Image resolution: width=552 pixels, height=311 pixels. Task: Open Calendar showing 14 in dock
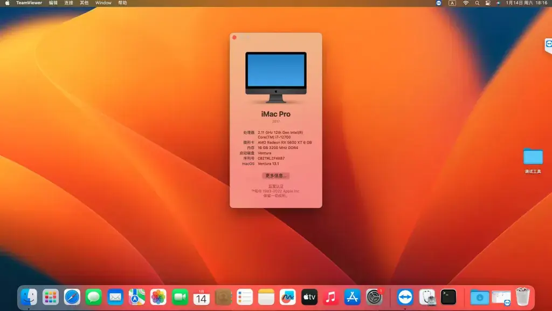coord(202,297)
